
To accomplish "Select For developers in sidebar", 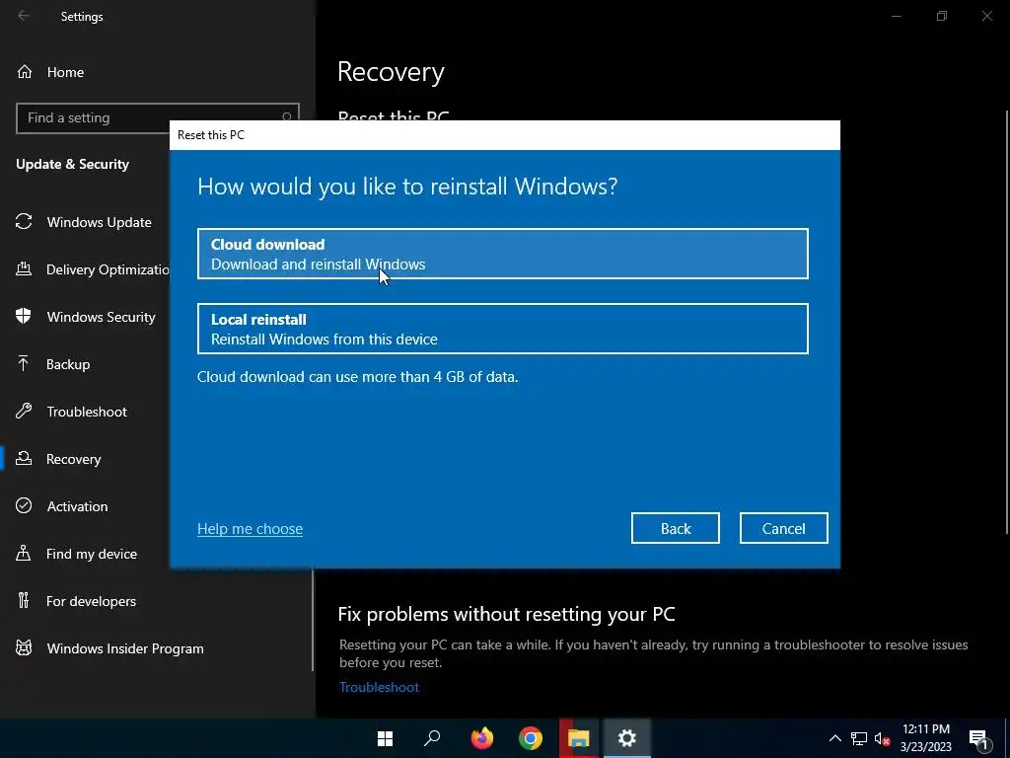I will (90, 601).
